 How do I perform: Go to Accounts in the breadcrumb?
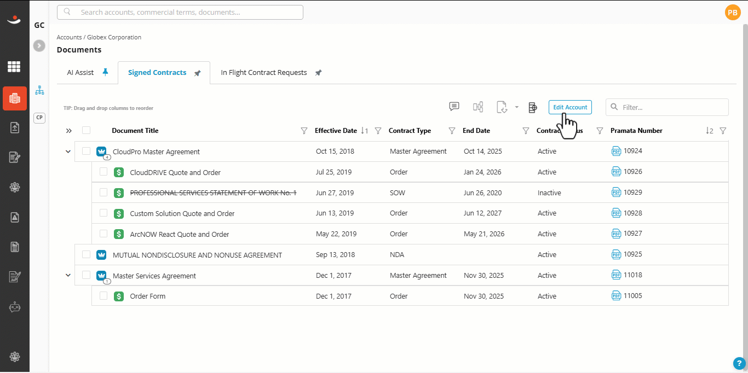(69, 37)
